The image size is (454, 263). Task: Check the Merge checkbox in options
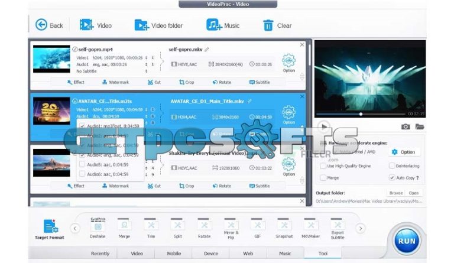tap(323, 178)
